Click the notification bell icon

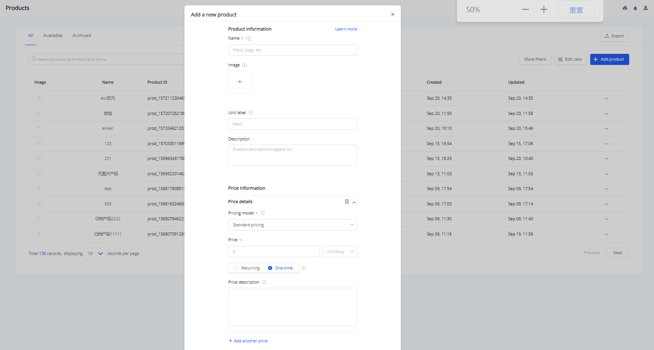point(635,8)
